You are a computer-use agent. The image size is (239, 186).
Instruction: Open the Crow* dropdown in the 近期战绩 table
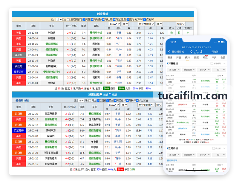click(114, 105)
